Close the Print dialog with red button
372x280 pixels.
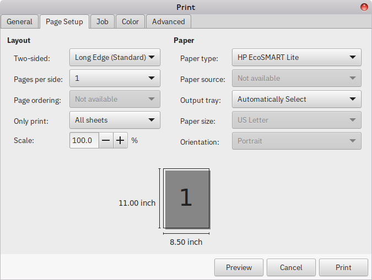(x=364, y=7)
